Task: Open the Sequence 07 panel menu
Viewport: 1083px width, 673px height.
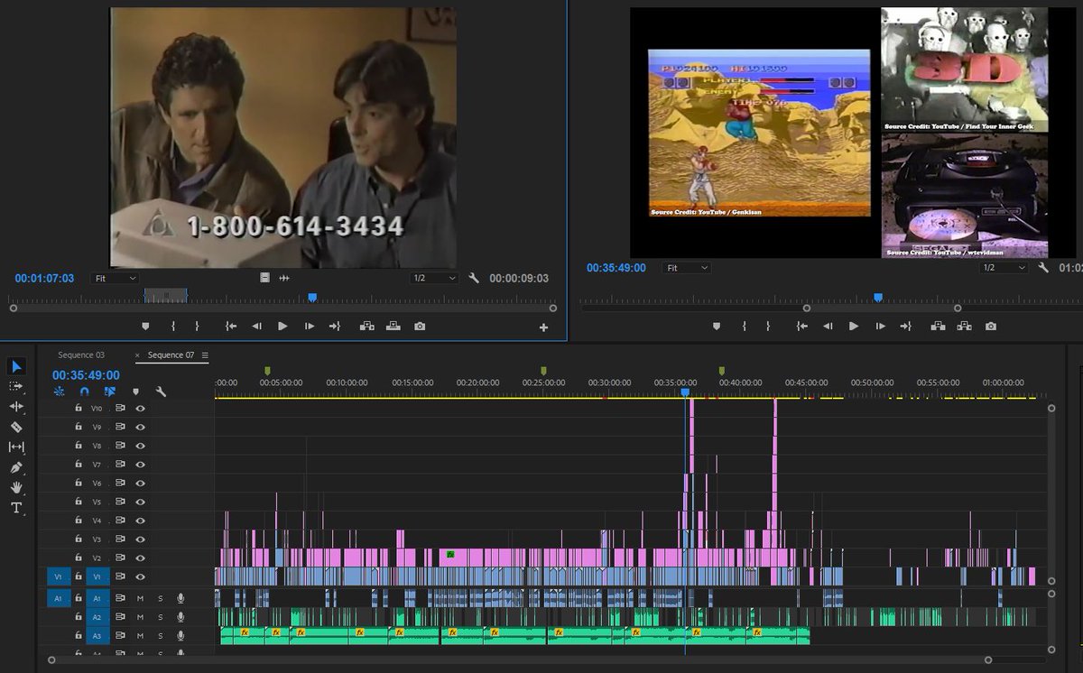Action: coord(205,355)
